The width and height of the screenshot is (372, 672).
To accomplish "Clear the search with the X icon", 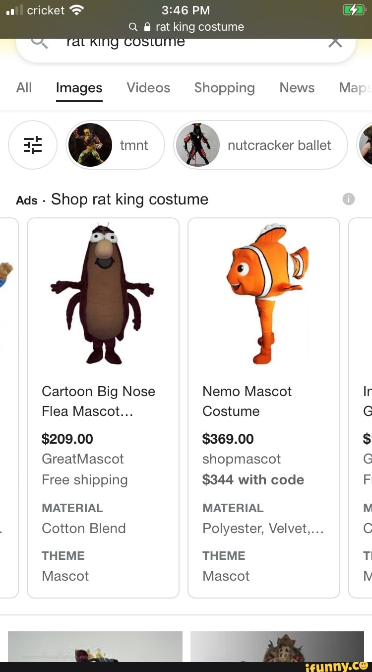I will (335, 42).
